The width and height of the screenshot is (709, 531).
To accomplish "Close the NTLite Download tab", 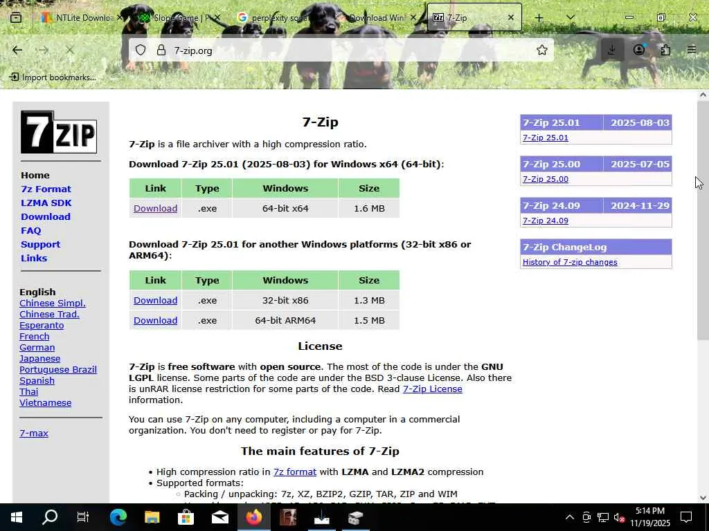I will click(x=119, y=17).
